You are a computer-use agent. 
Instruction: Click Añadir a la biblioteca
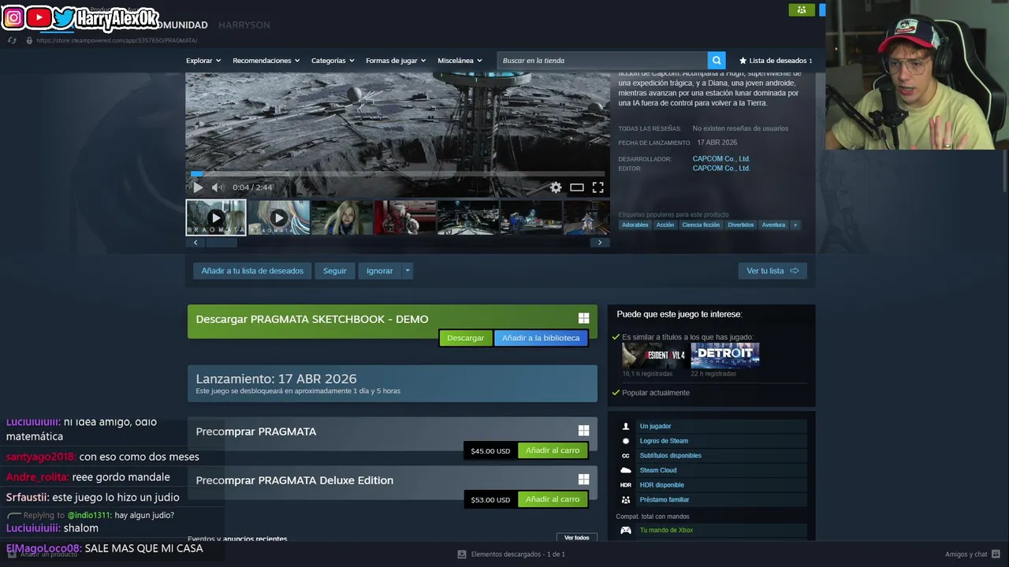(541, 338)
